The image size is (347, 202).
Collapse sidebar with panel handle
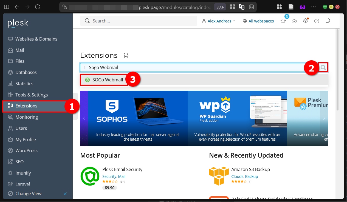(x=75, y=106)
